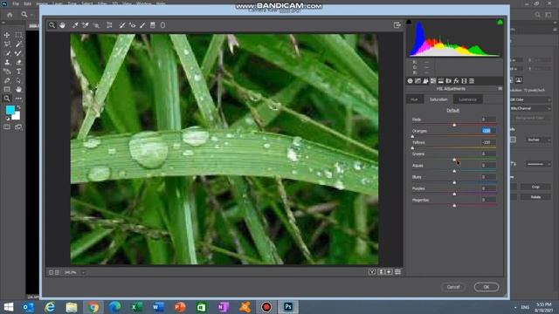
Task: Confirm with the OK button
Action: [x=487, y=287]
